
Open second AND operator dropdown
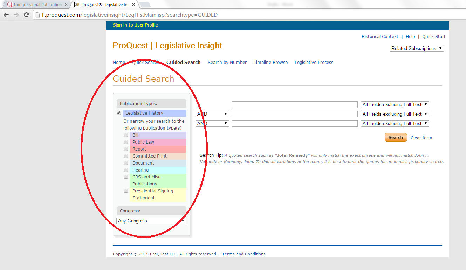(x=212, y=123)
